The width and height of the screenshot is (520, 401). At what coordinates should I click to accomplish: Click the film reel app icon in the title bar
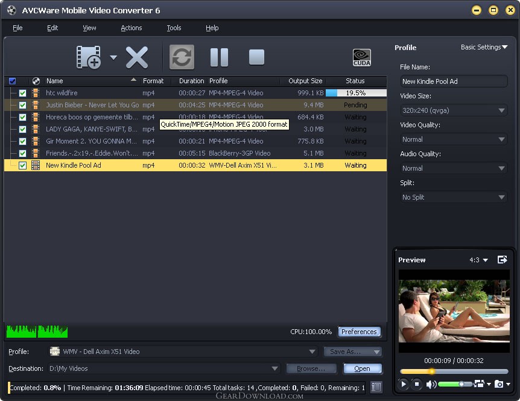click(11, 10)
